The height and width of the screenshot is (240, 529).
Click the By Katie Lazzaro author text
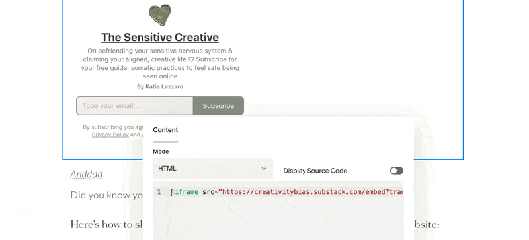click(x=160, y=86)
